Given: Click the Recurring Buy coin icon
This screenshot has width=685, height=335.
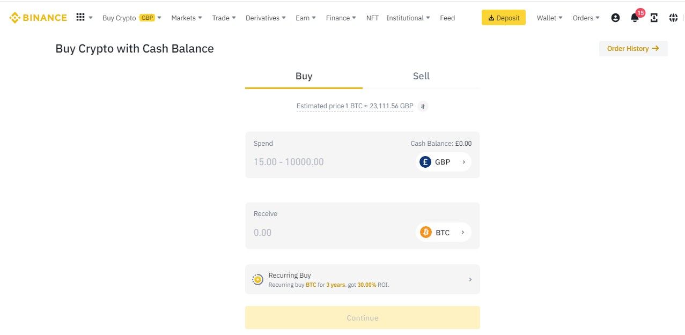Looking at the screenshot, I should click(258, 279).
